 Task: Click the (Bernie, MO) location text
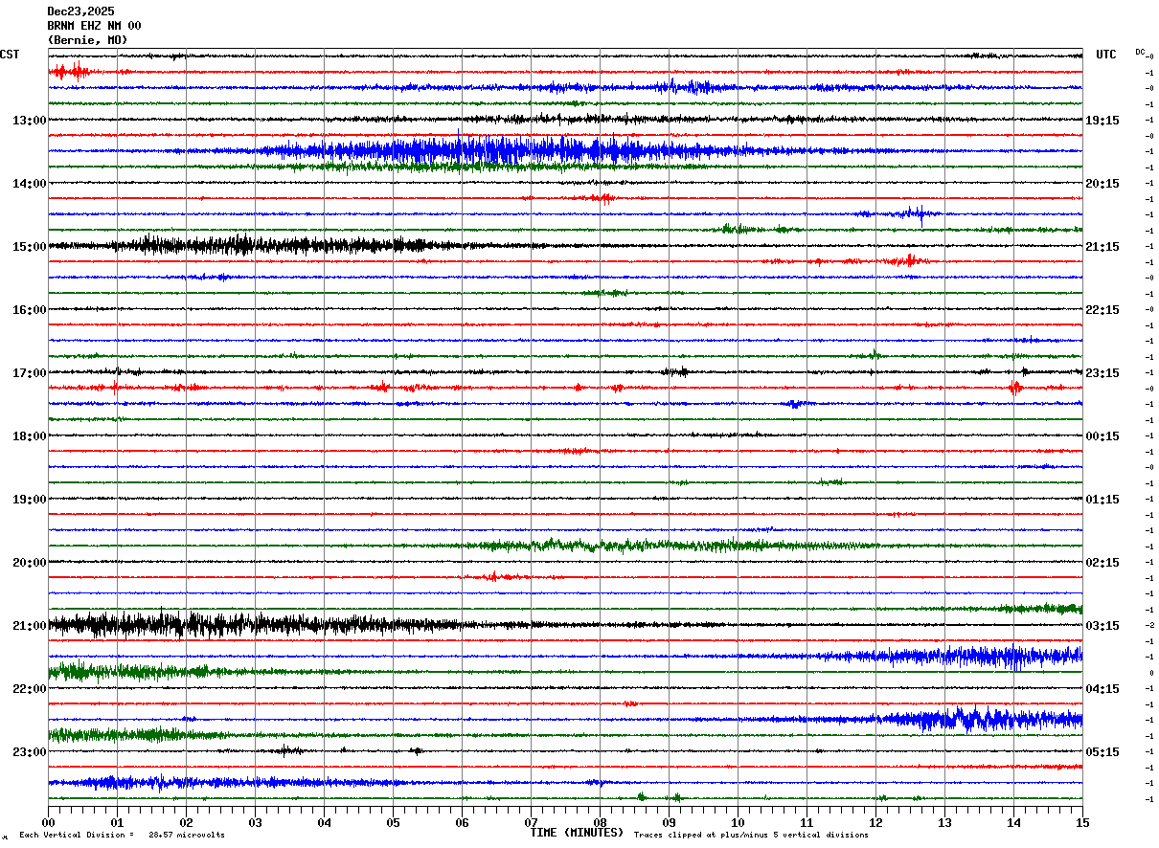point(87,40)
